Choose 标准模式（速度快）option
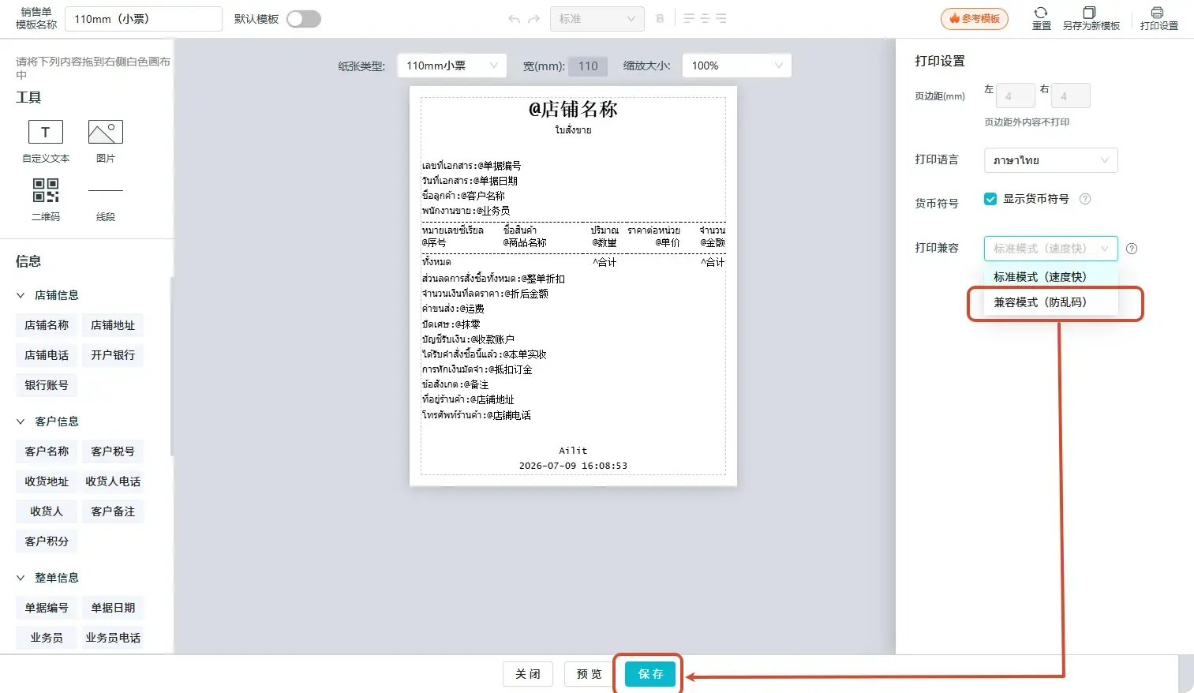This screenshot has width=1194, height=693. pos(1051,277)
